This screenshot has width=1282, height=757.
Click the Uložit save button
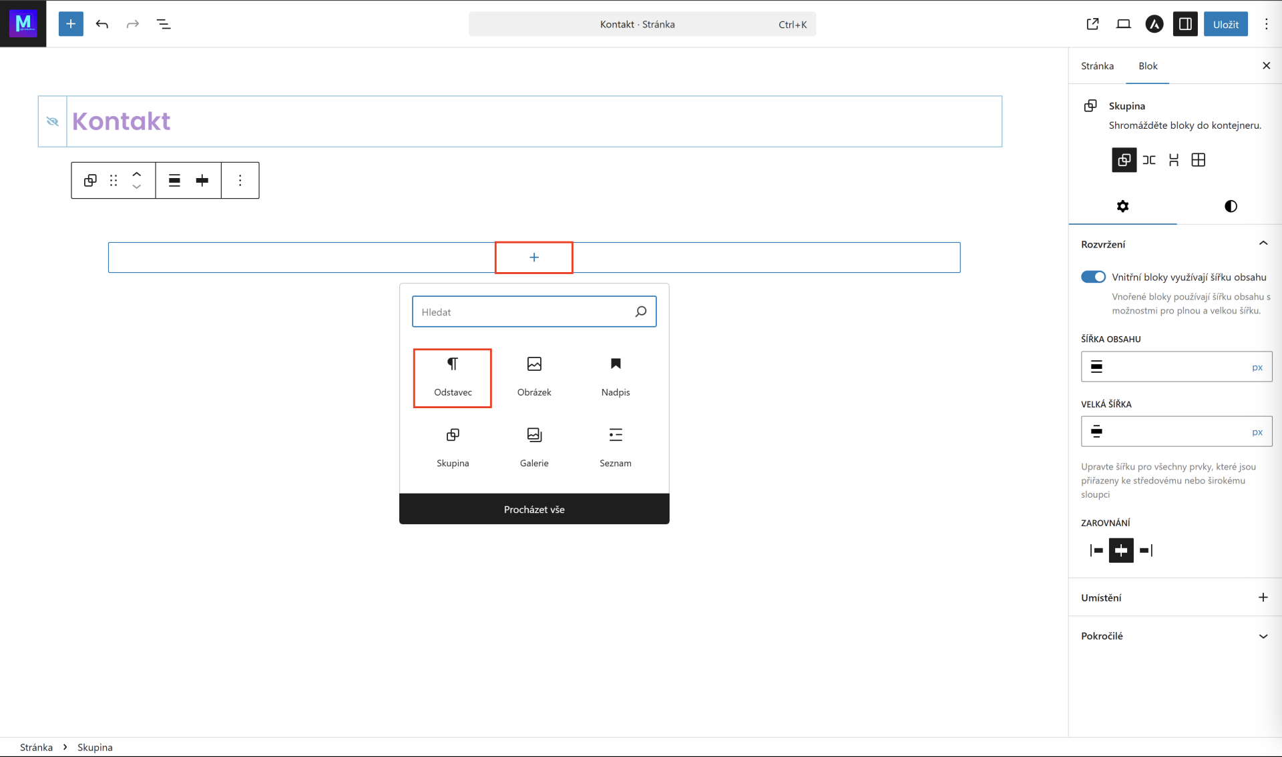(1225, 24)
